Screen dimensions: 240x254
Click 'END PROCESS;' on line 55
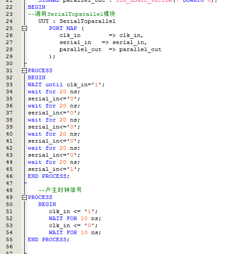(48, 239)
